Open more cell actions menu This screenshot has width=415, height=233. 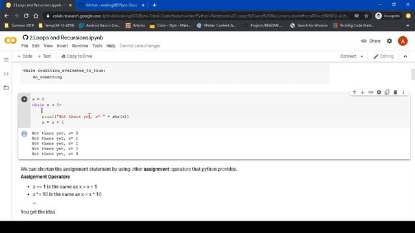coord(403,92)
